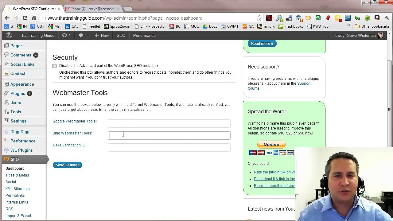Reload the page with the refresh icon
Viewport: 393px width, 221px height.
25,18
